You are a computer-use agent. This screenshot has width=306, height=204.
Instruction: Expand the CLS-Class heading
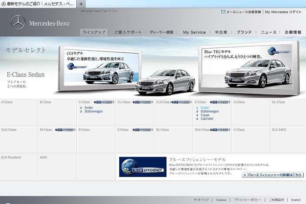click(x=163, y=102)
